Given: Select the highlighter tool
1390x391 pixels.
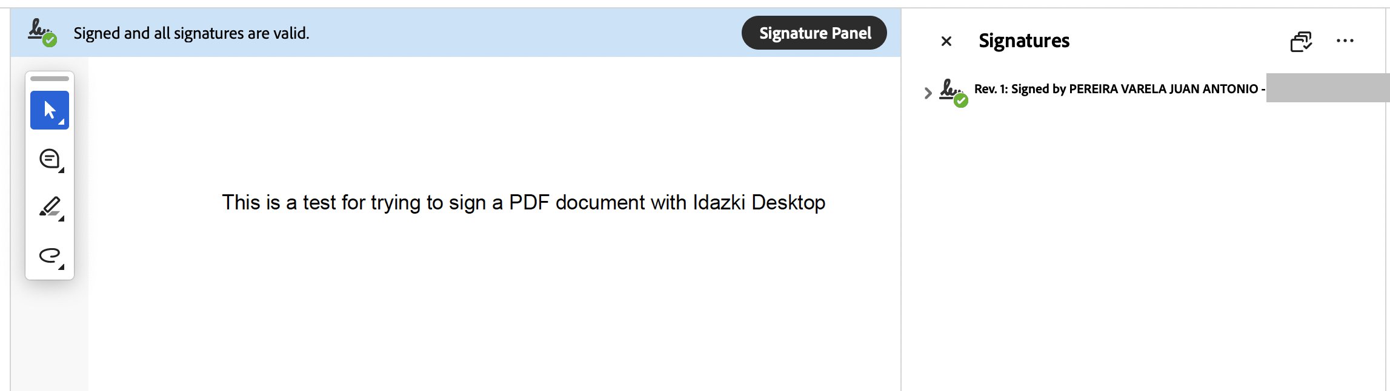Looking at the screenshot, I should tap(49, 206).
